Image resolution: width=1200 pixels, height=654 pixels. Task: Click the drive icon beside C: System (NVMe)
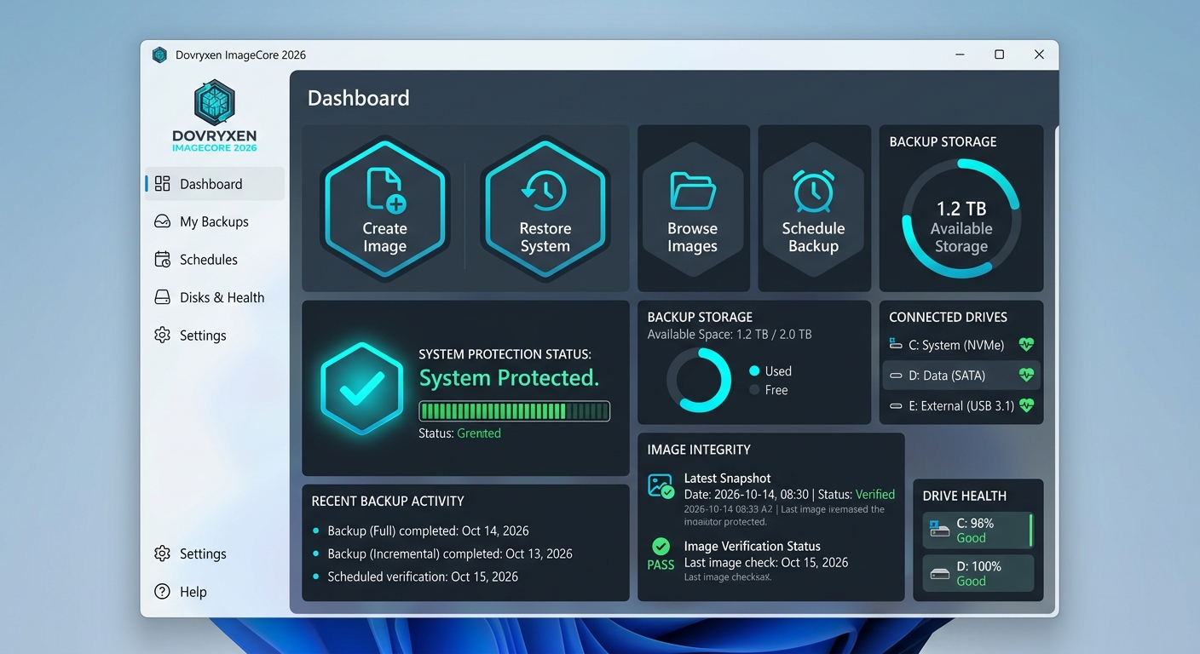point(896,344)
